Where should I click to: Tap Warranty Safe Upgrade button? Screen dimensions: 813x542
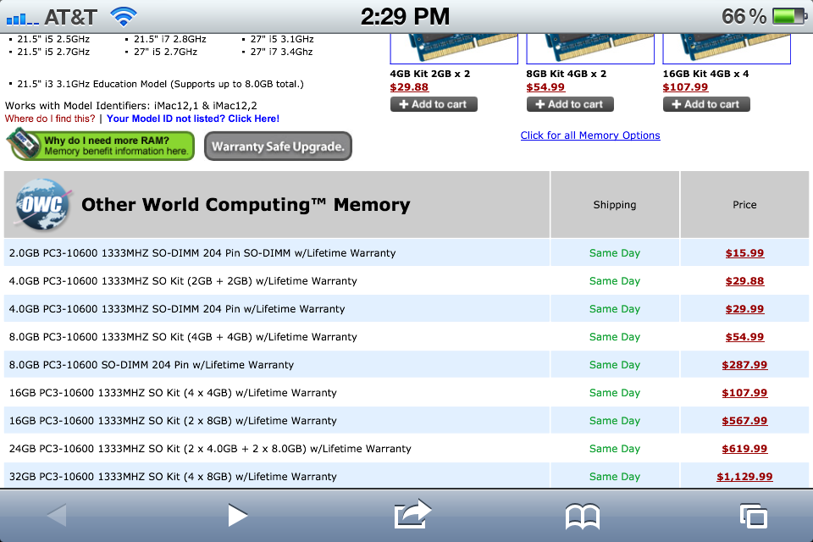coord(278,147)
